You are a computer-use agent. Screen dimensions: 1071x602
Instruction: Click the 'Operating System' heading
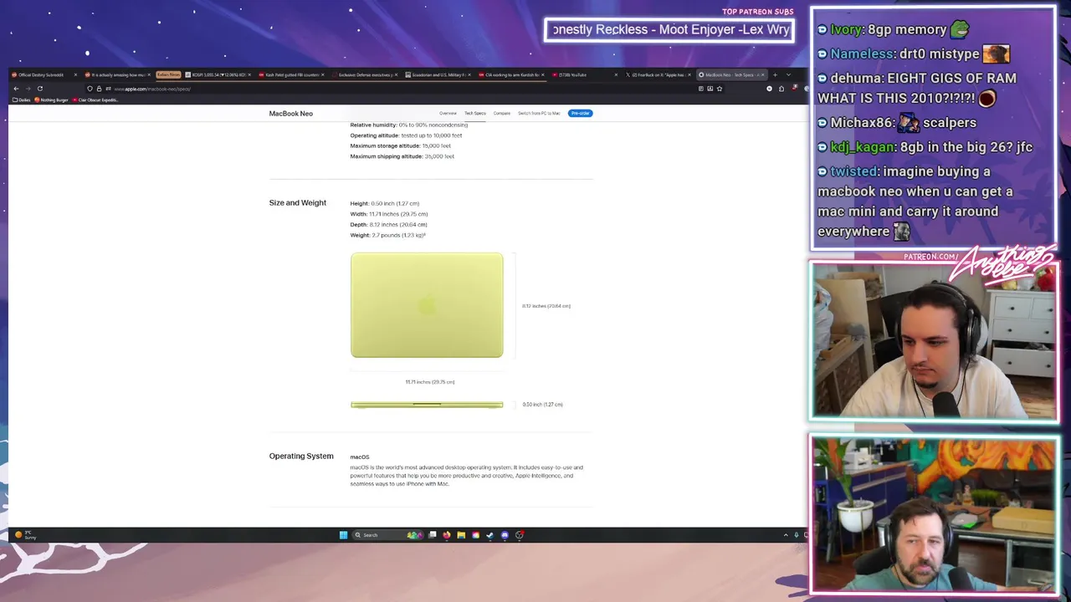click(x=301, y=457)
